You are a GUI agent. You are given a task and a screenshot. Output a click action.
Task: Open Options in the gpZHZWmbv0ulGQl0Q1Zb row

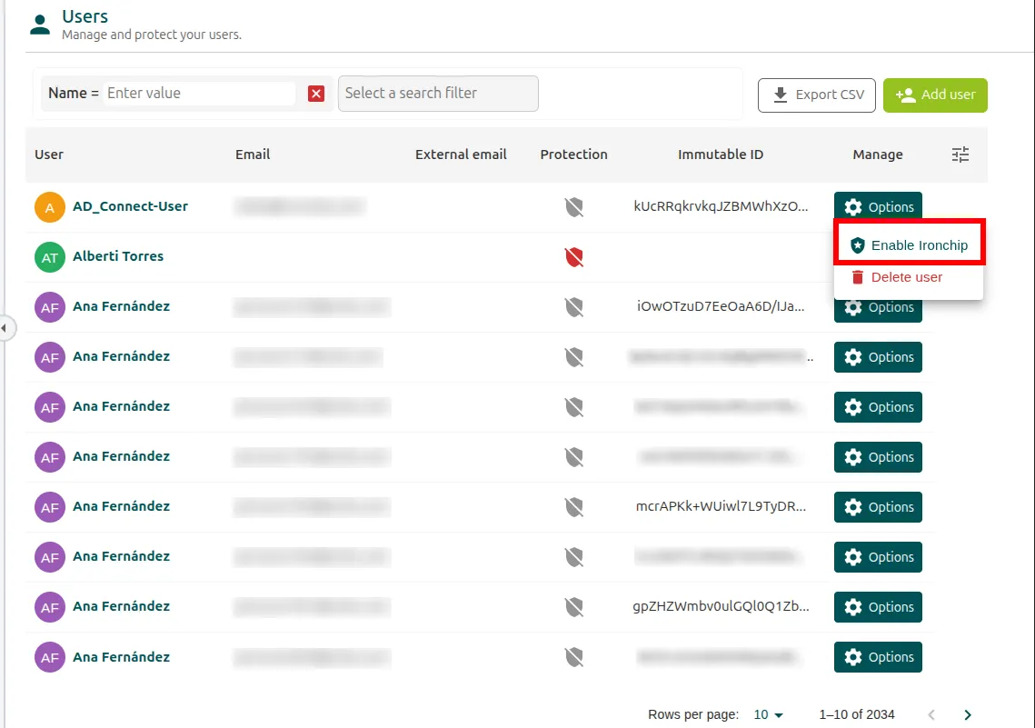tap(878, 607)
